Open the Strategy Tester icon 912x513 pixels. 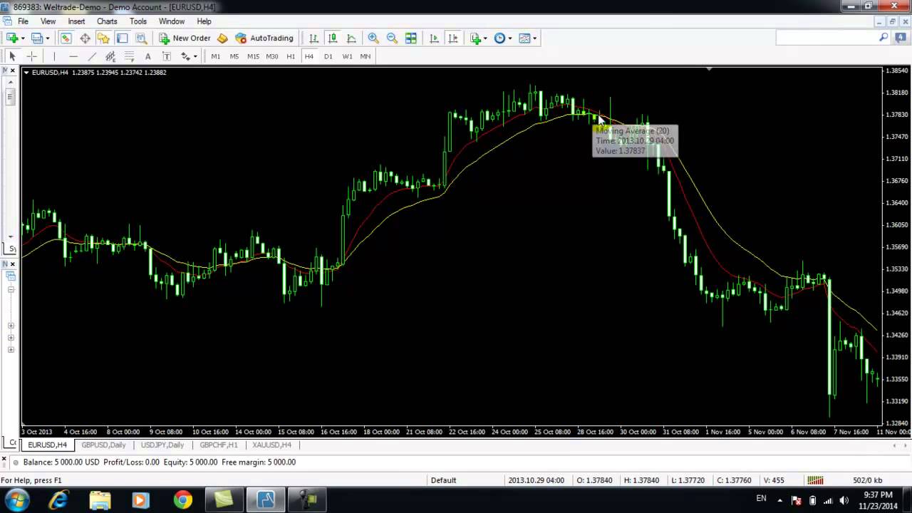pos(141,38)
